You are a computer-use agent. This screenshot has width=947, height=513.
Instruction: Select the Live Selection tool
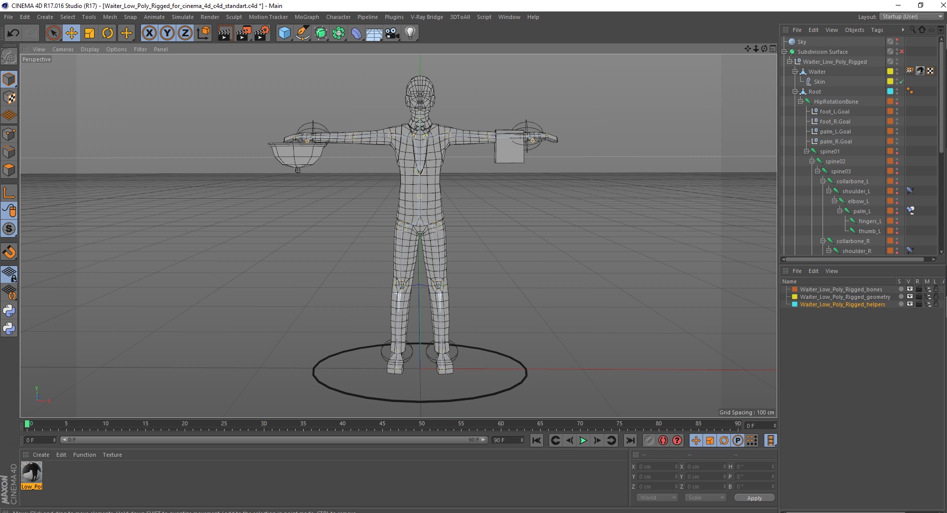[x=53, y=33]
